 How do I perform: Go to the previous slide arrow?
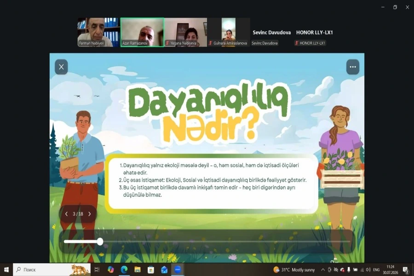66,214
